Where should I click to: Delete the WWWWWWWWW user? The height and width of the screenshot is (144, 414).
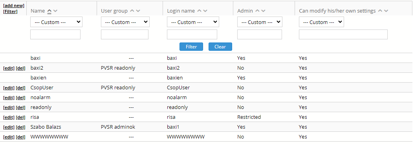pyautogui.click(x=20, y=137)
